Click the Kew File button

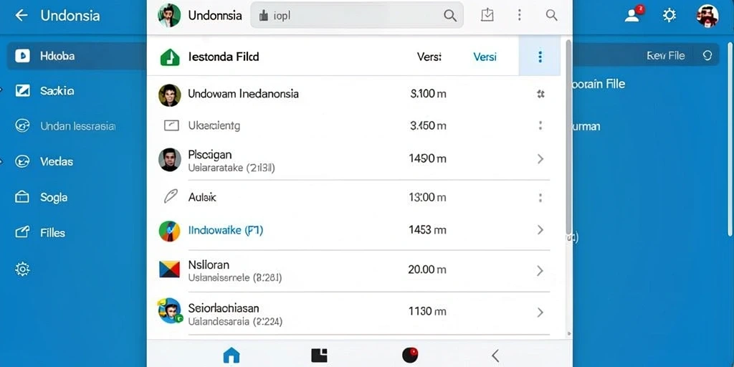pyautogui.click(x=666, y=56)
